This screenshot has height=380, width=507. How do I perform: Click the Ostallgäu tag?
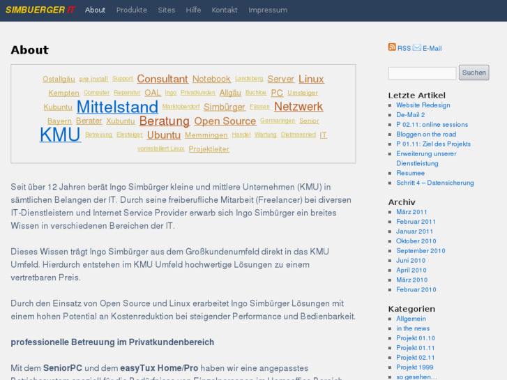point(59,79)
